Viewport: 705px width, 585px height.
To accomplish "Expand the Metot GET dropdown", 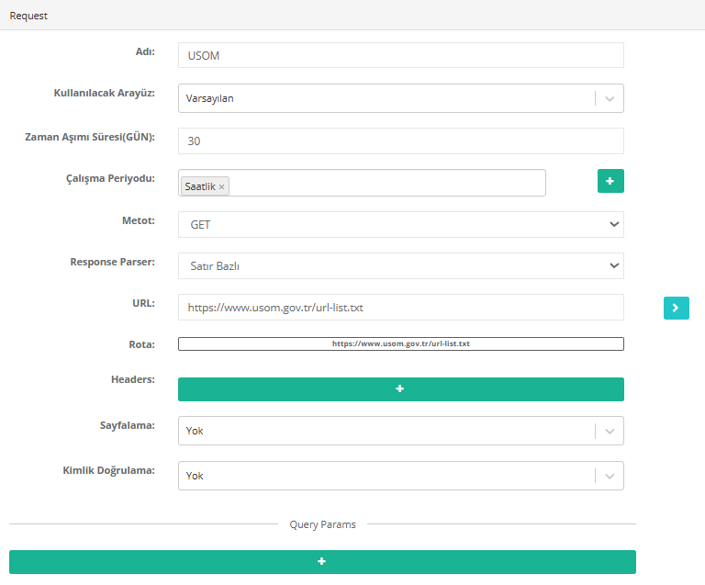I will (x=613, y=224).
